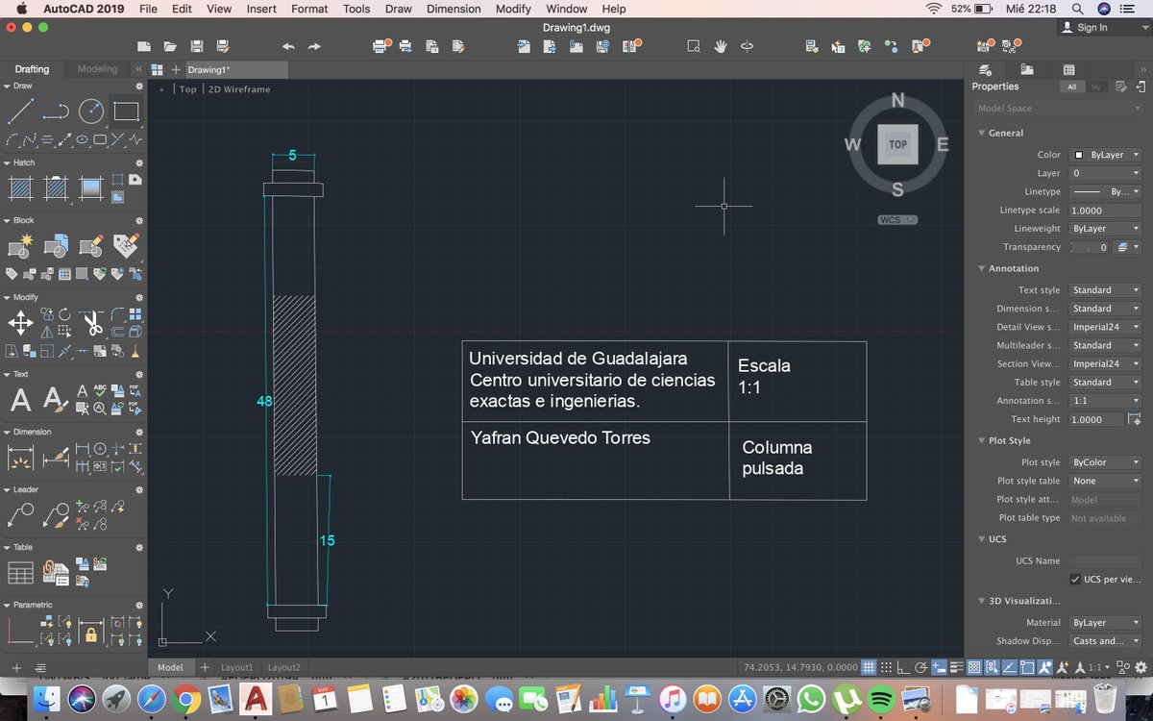Select the Mirror tool
The image size is (1153, 721).
coord(47,332)
